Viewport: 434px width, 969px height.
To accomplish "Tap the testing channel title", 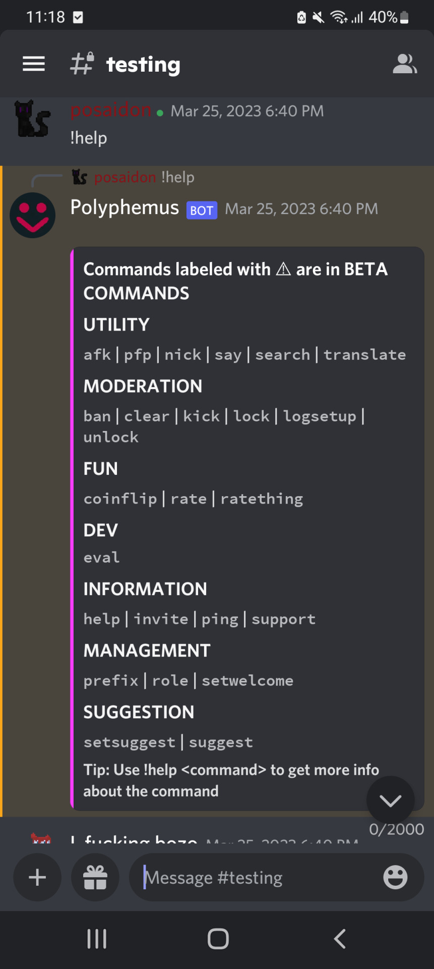I will point(143,65).
